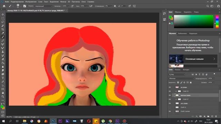This screenshot has height=124, width=221.
Task: Open the Справка menu
Action: 90,2
